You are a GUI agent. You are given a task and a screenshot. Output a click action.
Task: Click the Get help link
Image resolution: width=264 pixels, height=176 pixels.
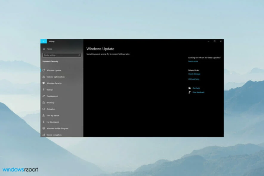click(196, 88)
